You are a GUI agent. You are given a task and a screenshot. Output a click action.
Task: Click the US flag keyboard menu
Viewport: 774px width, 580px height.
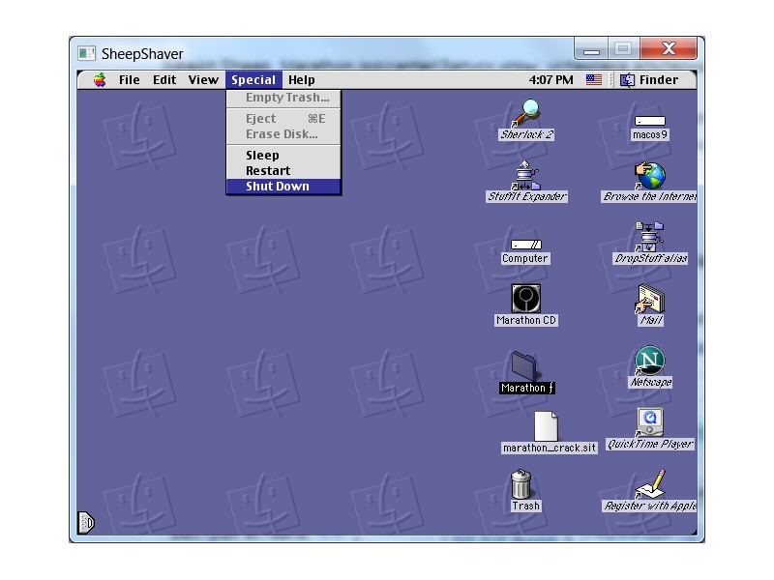pyautogui.click(x=594, y=80)
